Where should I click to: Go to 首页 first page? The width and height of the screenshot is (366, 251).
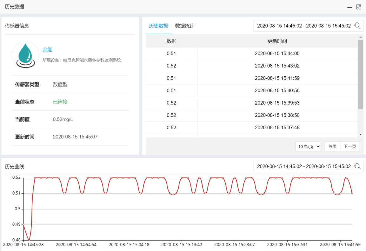[x=332, y=146]
